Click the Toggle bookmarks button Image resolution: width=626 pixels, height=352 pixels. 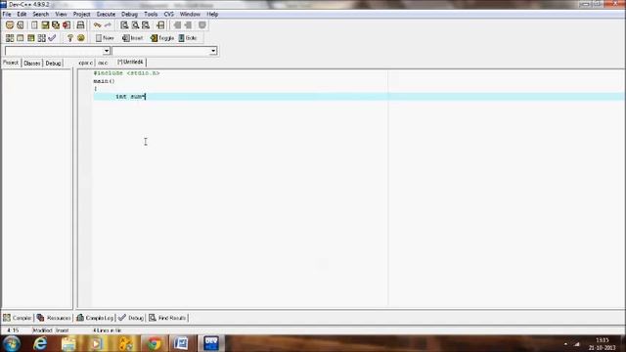(x=162, y=38)
